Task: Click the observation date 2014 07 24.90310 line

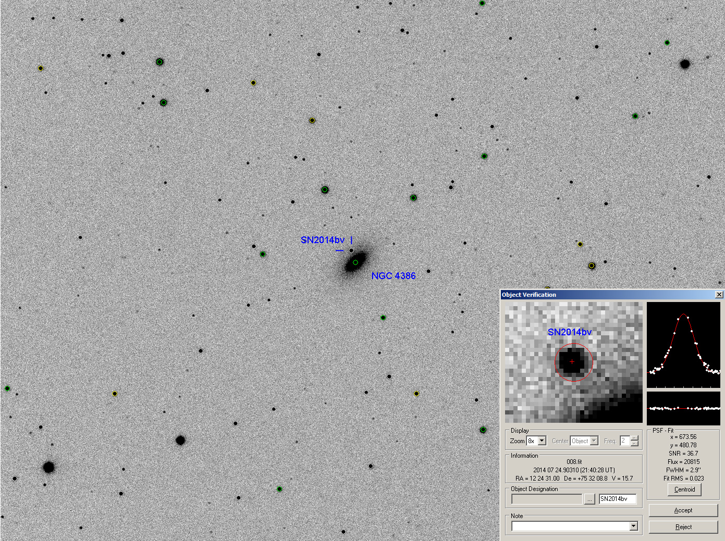Action: click(574, 470)
